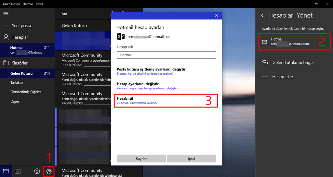This screenshot has width=333, height=177.
Task: Close the Hotmail hesap ayarları dialog
Action: click(216, 16)
